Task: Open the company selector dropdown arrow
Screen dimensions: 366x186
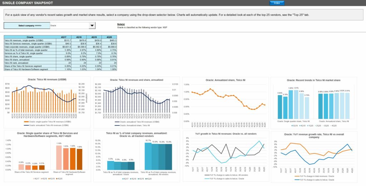Action: 92,26
